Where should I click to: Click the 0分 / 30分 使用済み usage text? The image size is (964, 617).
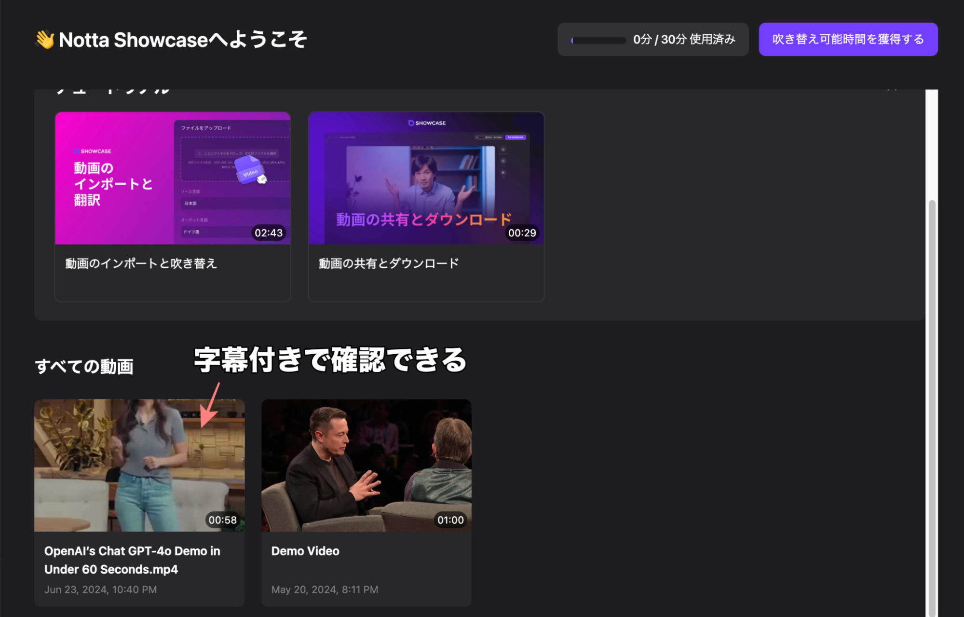point(684,39)
